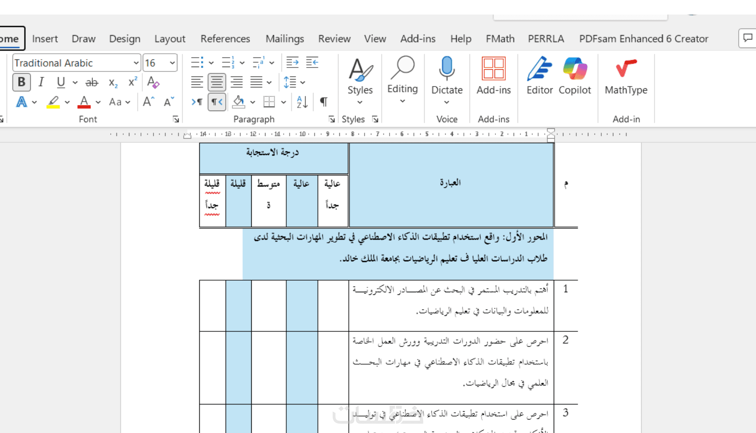The width and height of the screenshot is (756, 433).
Task: Open Copilot assistant
Action: 575,75
